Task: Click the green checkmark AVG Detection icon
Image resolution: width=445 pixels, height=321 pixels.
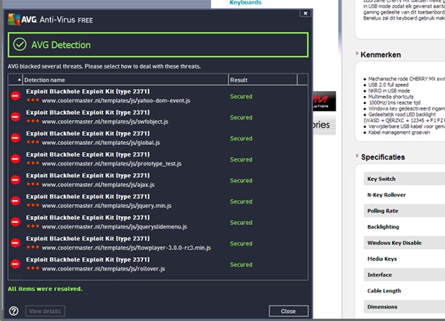Action: (20, 44)
